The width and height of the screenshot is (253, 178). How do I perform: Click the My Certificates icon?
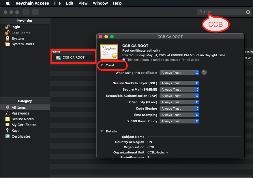tap(8, 125)
